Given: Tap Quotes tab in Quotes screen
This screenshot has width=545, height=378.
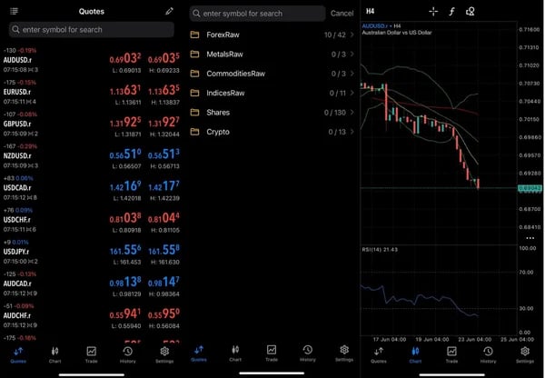Looking at the screenshot, I should (x=18, y=354).
